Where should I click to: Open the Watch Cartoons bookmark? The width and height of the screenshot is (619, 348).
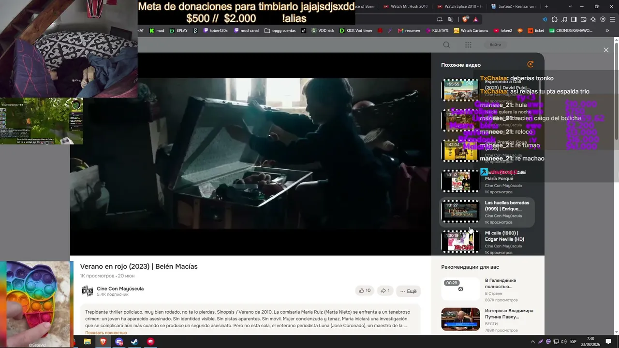(x=471, y=30)
